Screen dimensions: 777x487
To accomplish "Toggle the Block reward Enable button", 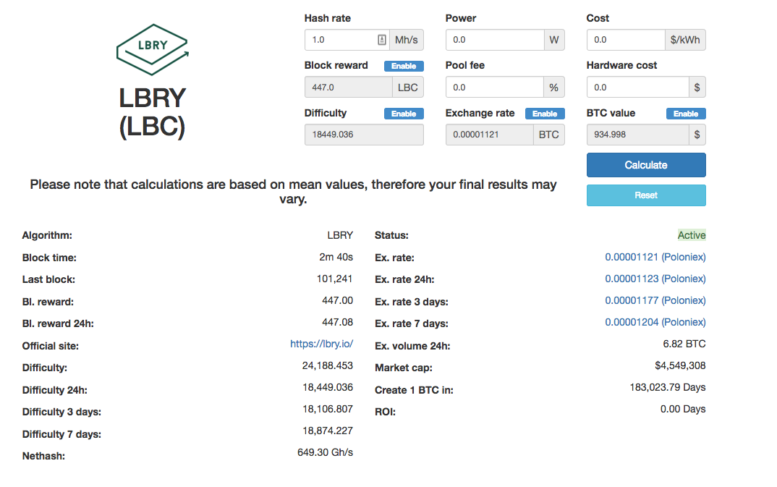I will 404,66.
